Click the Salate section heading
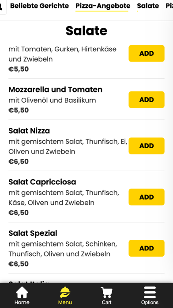Image resolution: width=173 pixels, height=308 pixels. pyautogui.click(x=86, y=31)
